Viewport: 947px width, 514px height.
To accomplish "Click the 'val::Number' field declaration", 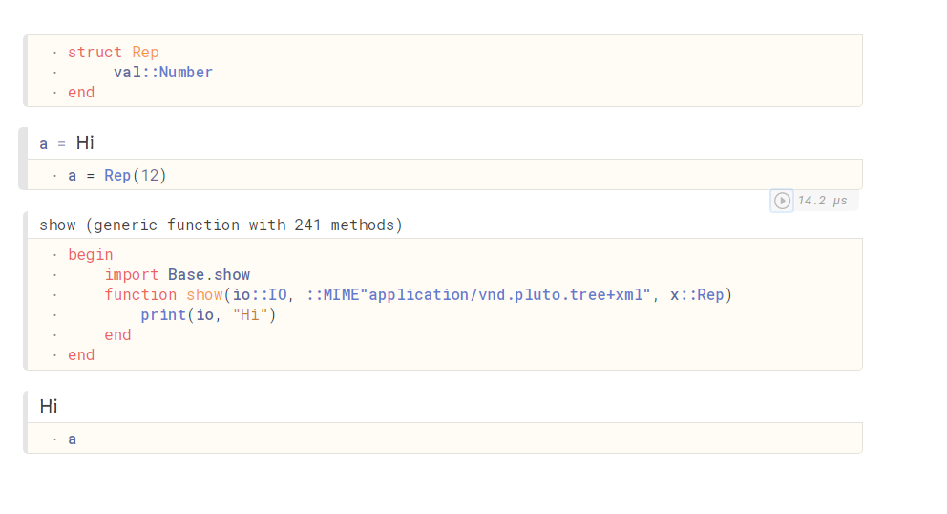I will (x=163, y=72).
